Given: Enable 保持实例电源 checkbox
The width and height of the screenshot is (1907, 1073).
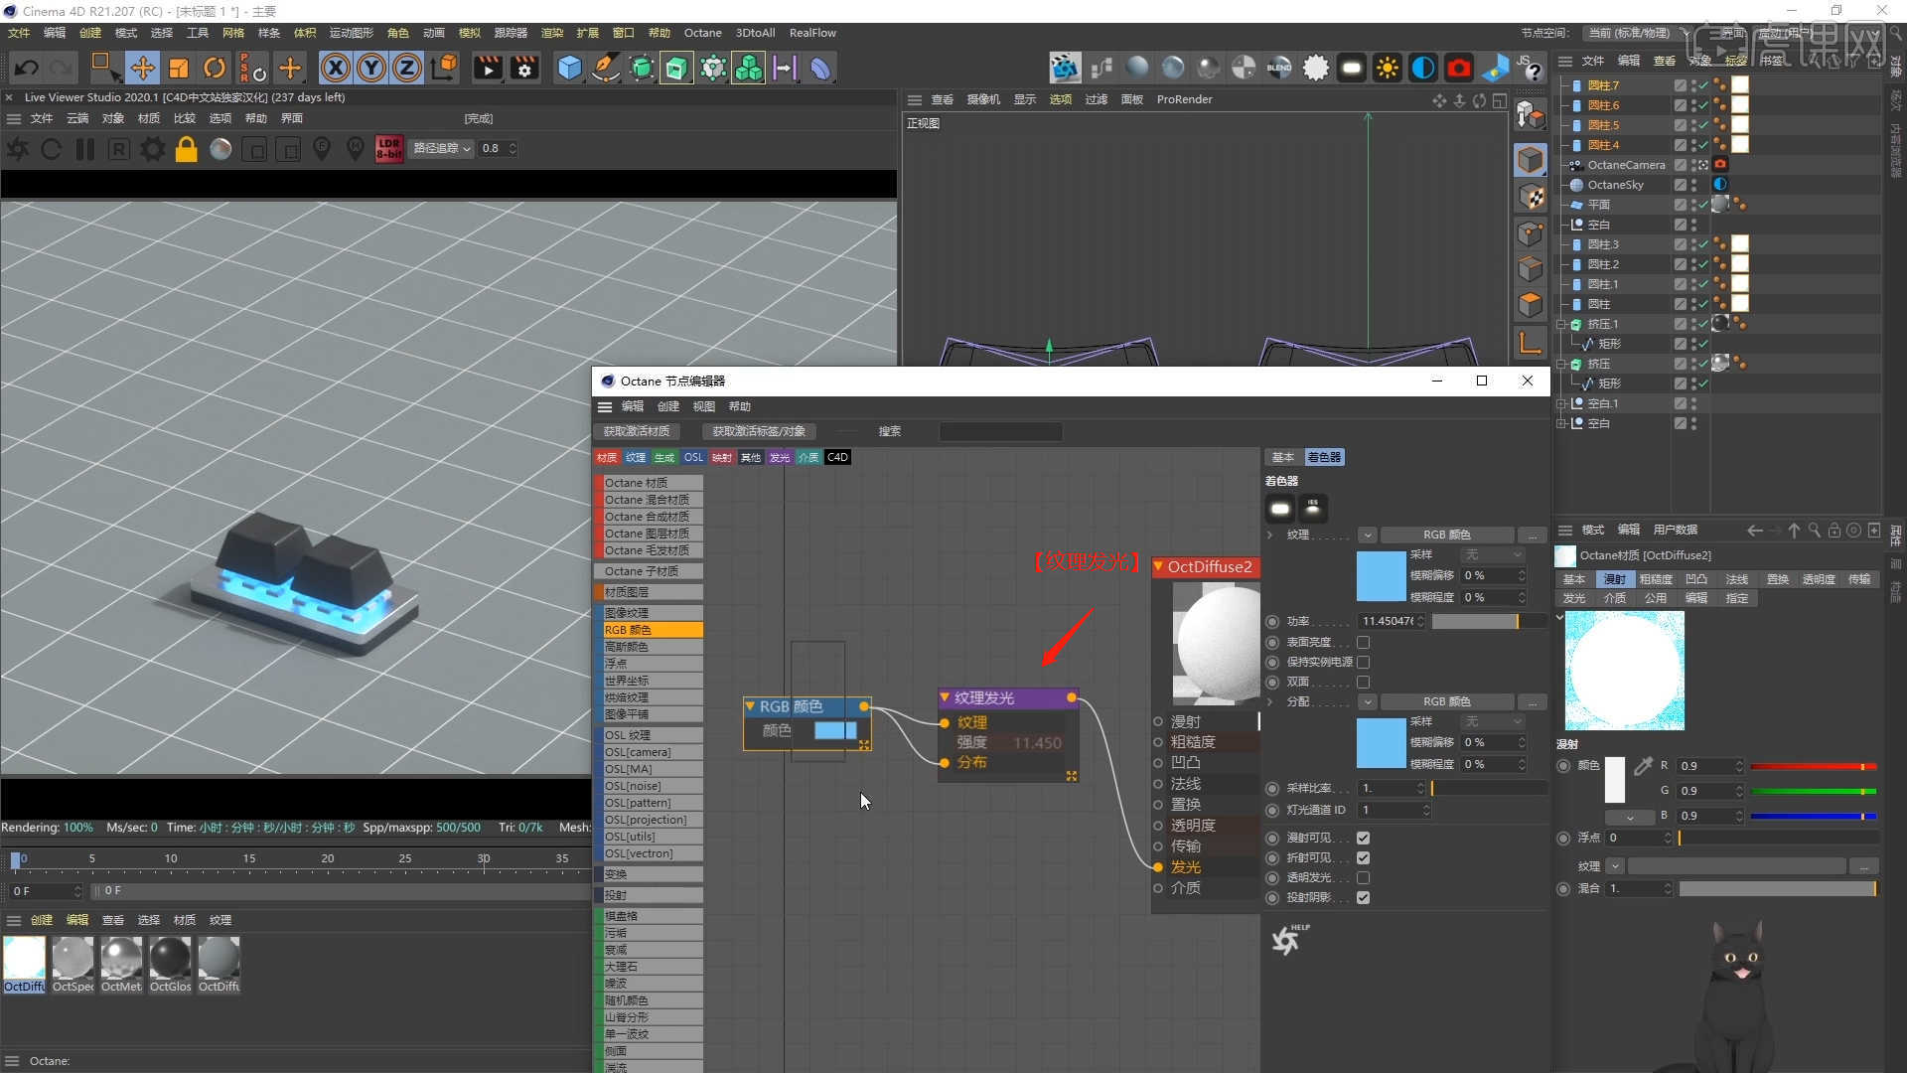Looking at the screenshot, I should 1364,662.
